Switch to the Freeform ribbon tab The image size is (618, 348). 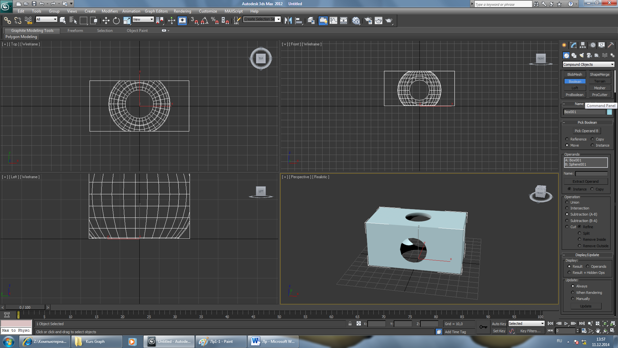click(x=75, y=31)
